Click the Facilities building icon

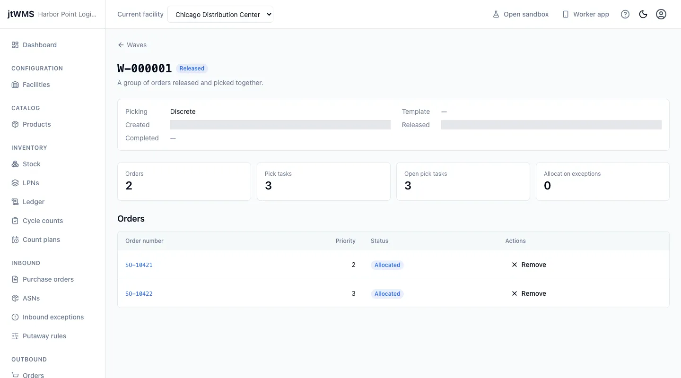tap(15, 85)
